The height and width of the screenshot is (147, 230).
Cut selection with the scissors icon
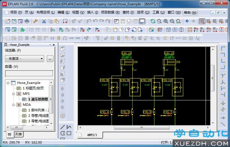[x=44, y=22]
